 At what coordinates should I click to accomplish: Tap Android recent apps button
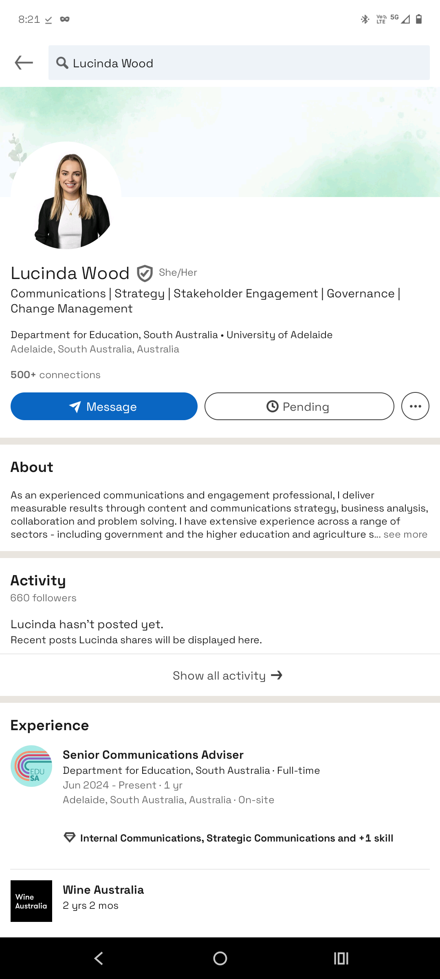(341, 958)
